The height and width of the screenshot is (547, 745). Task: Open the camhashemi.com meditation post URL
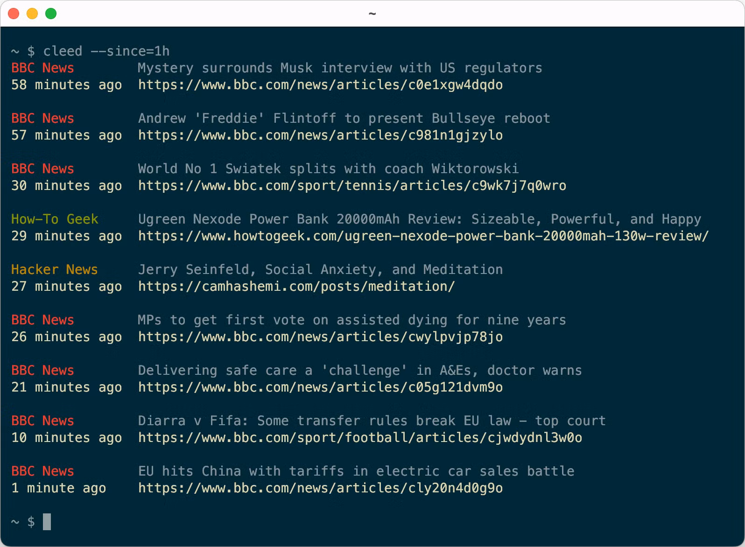(x=296, y=287)
